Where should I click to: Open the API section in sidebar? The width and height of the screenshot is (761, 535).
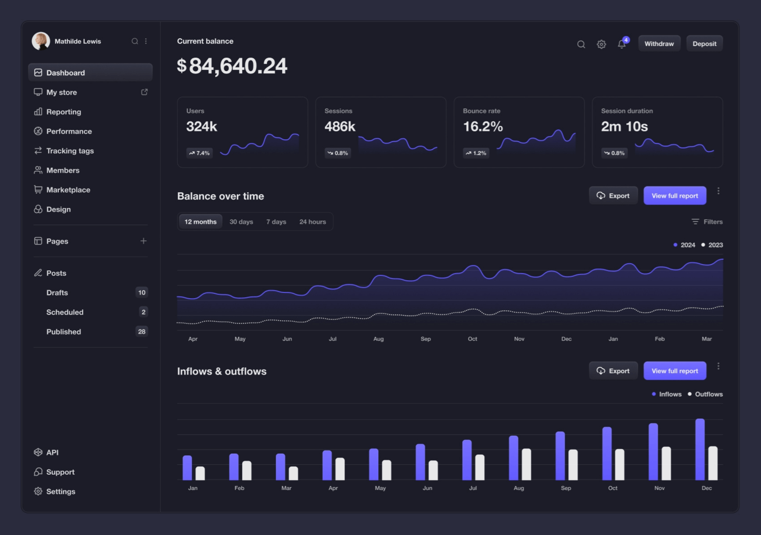(x=52, y=452)
